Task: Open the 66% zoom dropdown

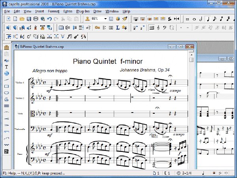Action: [x=105, y=19]
